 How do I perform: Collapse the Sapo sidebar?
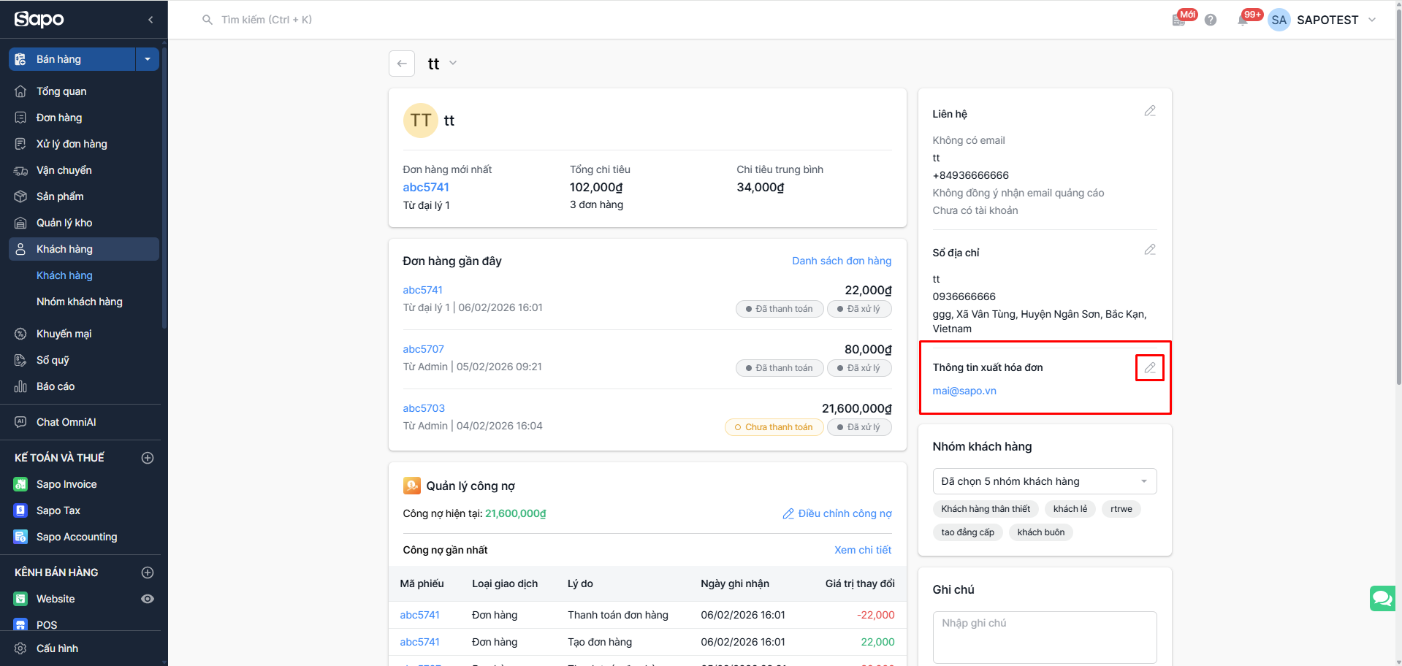(151, 20)
